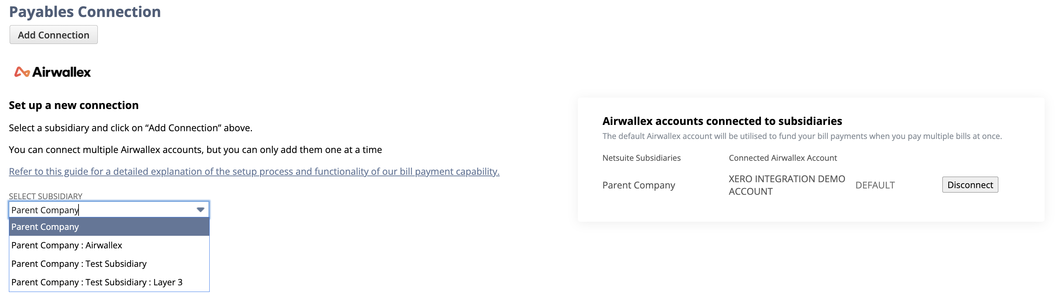
Task: Pick Parent Company : Test Subsidiary
Action: pyautogui.click(x=79, y=263)
